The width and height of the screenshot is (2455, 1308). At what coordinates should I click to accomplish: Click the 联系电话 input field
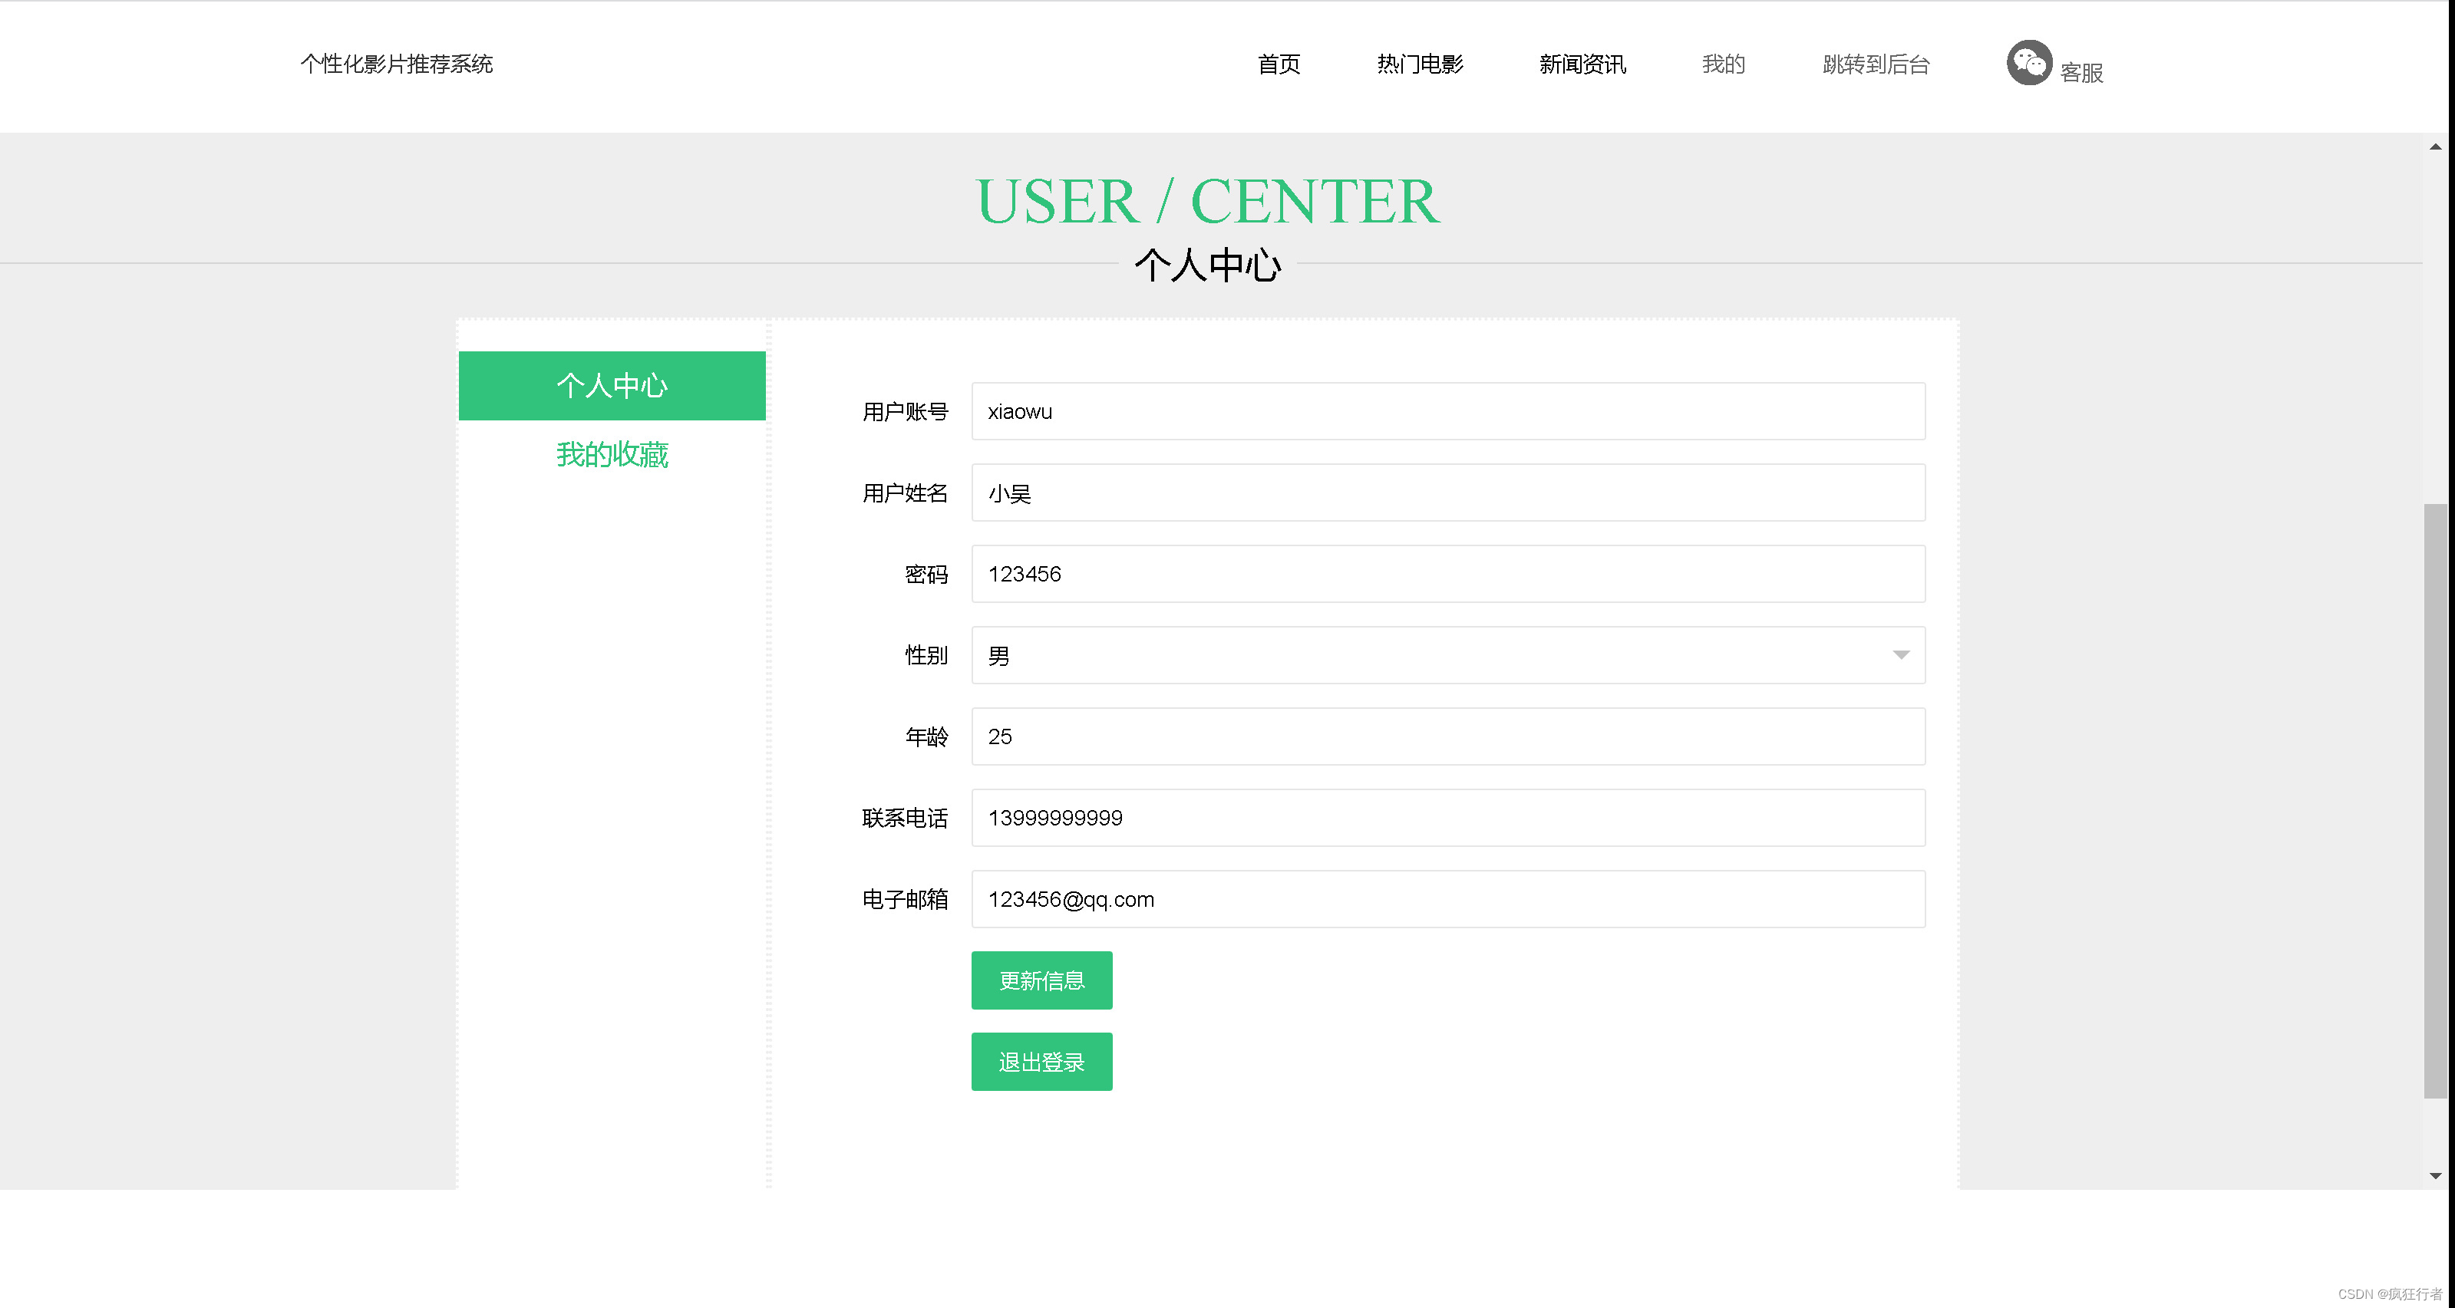[x=1447, y=817]
